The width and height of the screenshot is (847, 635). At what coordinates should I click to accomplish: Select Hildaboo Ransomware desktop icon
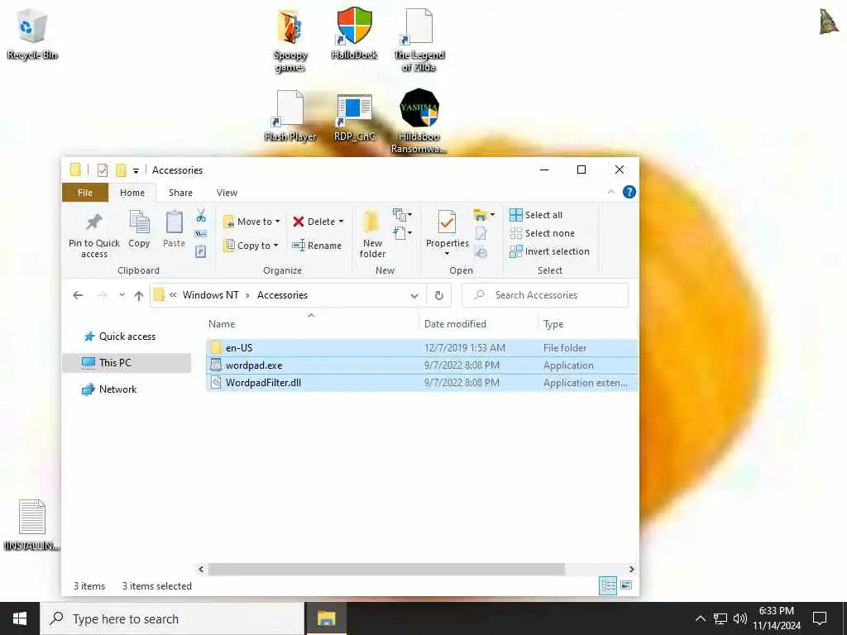[419, 121]
